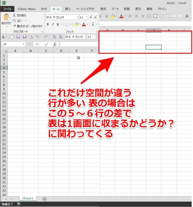193x207 pixels.
Task: Expand the Underline style dropdown arrow
Action: [61, 24]
